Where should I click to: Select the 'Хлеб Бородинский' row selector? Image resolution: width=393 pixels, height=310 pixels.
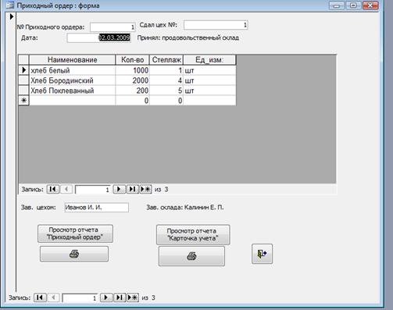point(23,80)
